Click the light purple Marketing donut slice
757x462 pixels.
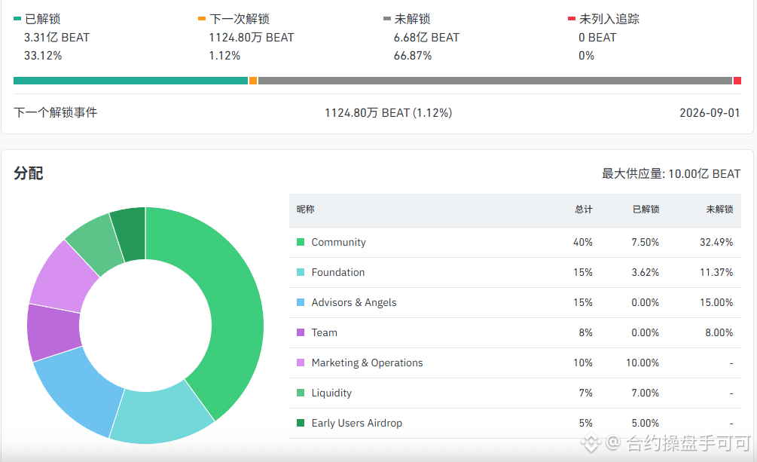point(64,277)
